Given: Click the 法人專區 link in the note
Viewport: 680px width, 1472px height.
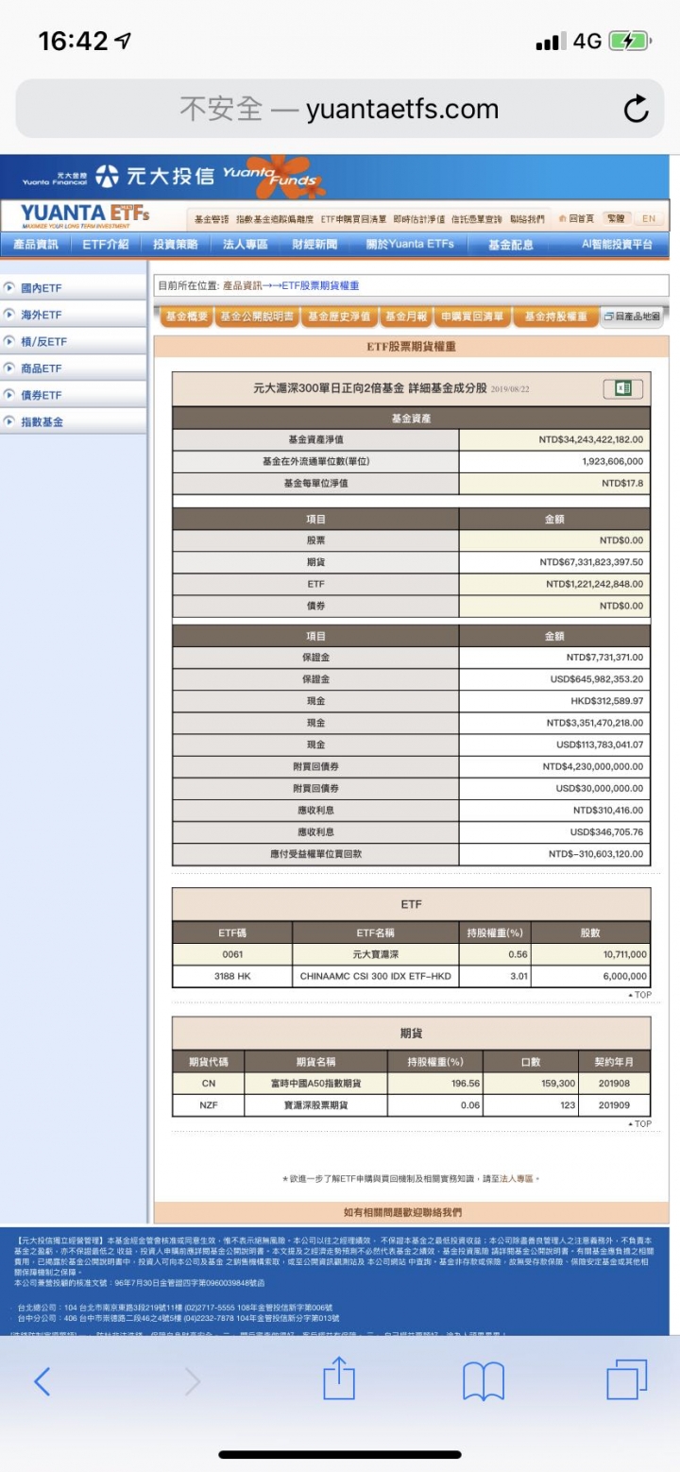Looking at the screenshot, I should pyautogui.click(x=518, y=1178).
